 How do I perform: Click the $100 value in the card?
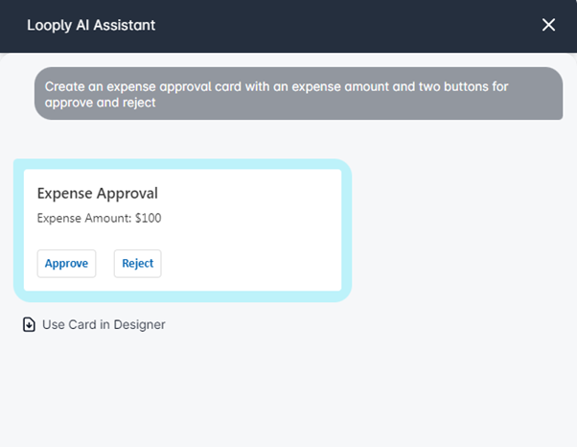149,218
